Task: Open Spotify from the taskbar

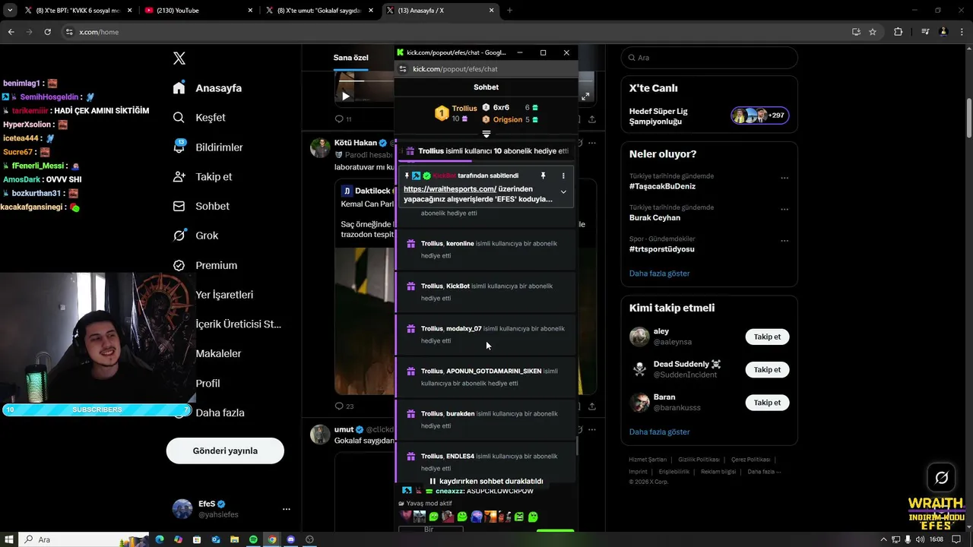Action: click(x=254, y=539)
